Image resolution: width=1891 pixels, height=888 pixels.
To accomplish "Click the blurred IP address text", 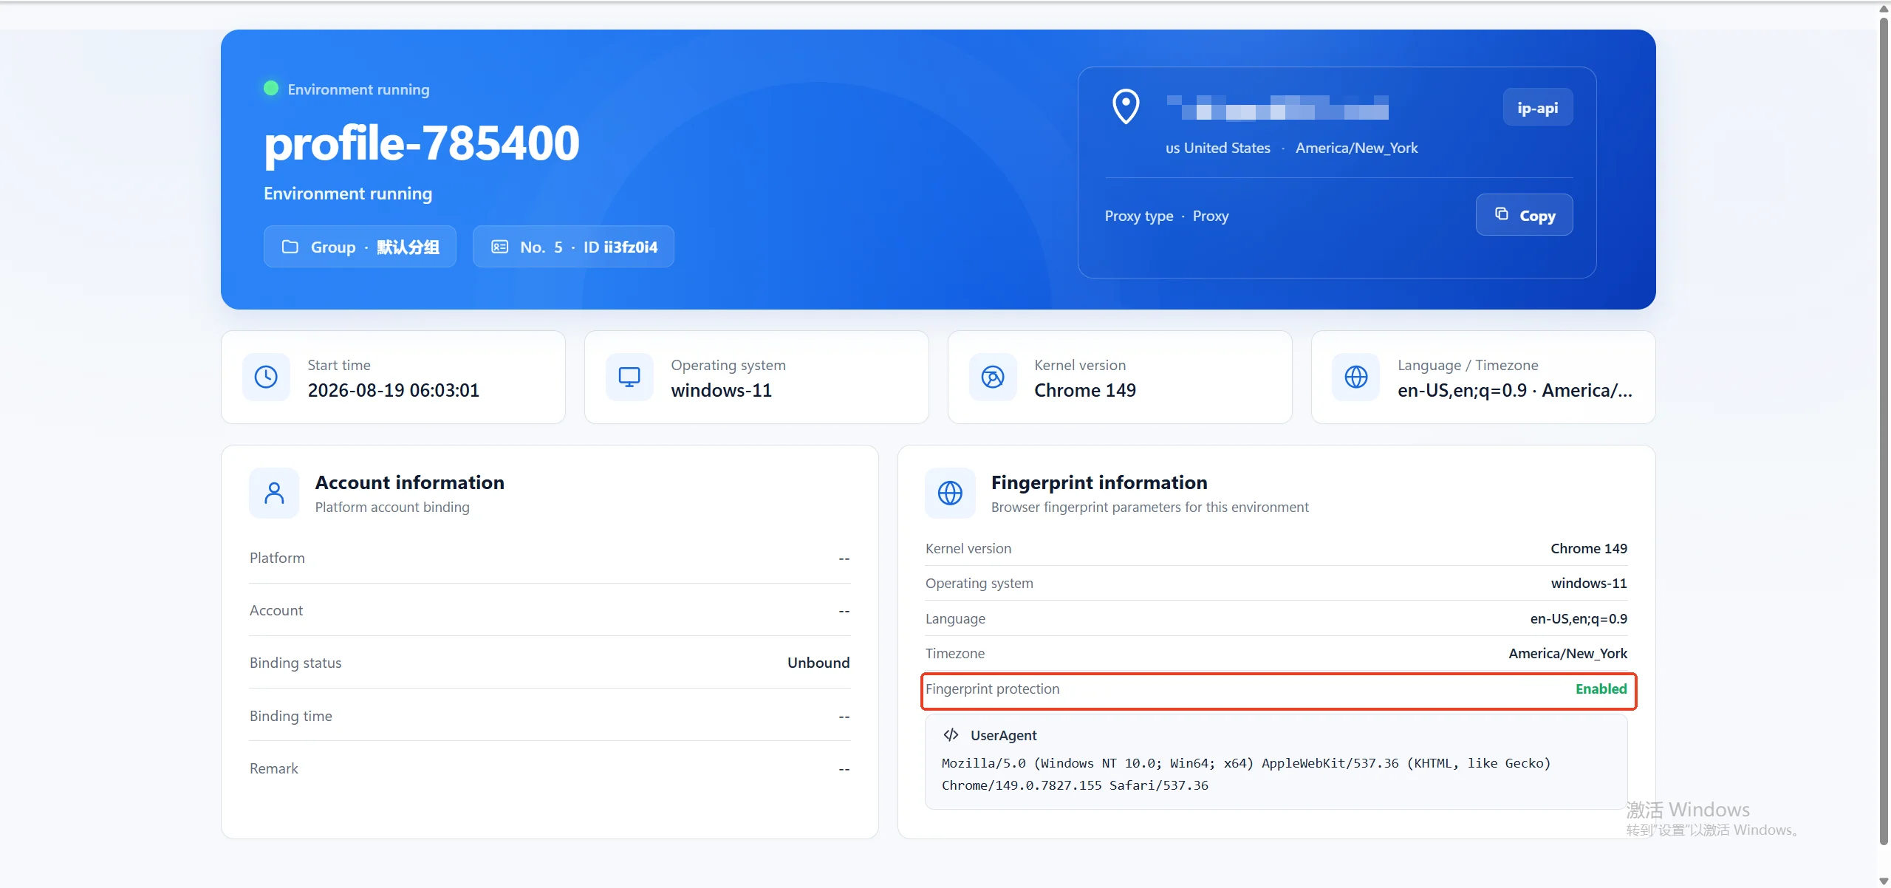I will point(1277,108).
